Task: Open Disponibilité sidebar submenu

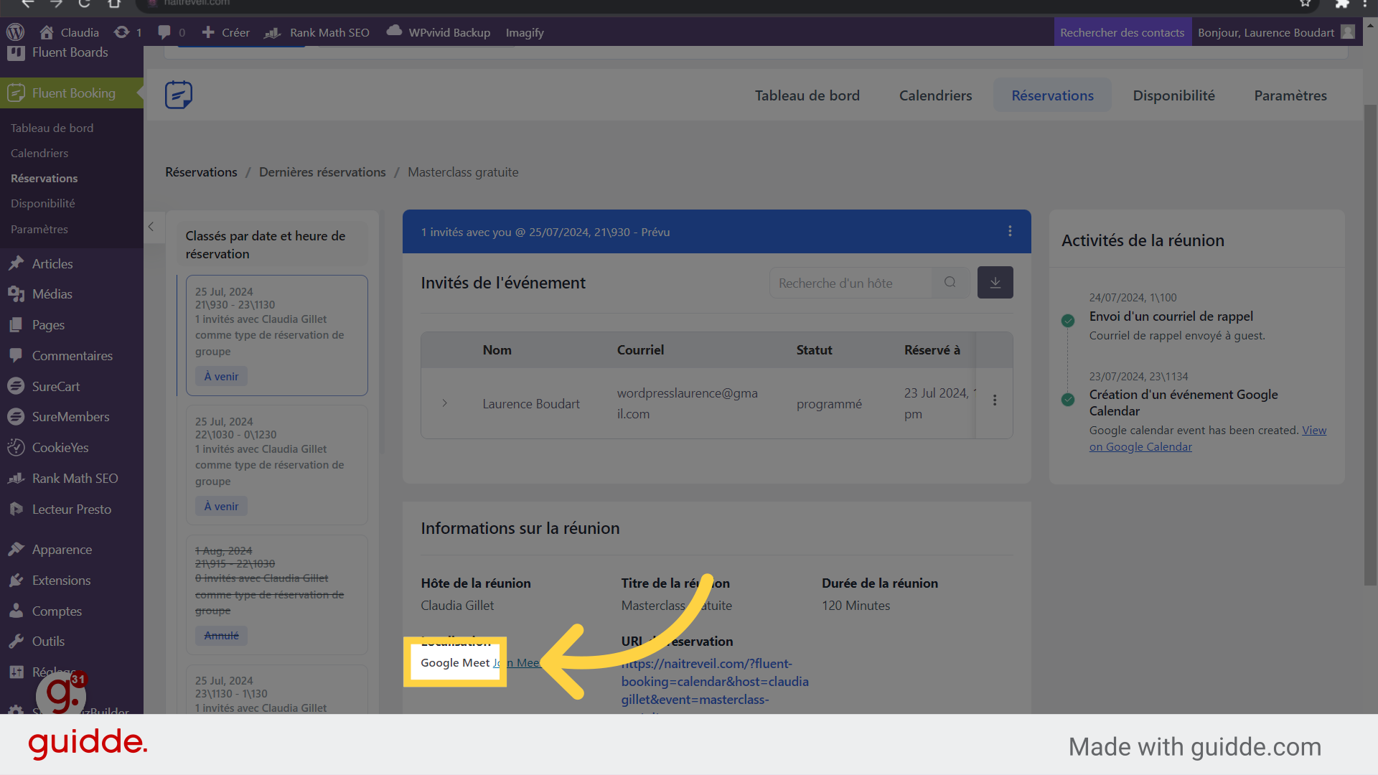Action: pyautogui.click(x=42, y=203)
